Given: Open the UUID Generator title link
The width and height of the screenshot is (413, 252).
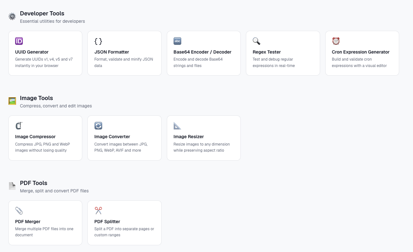Looking at the screenshot, I should pos(32,52).
